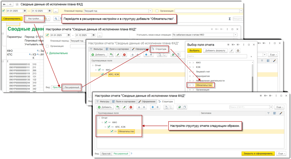The height and width of the screenshot is (159, 291).
Task: Click the yellow Выбрать button
Action: (x=194, y=51)
